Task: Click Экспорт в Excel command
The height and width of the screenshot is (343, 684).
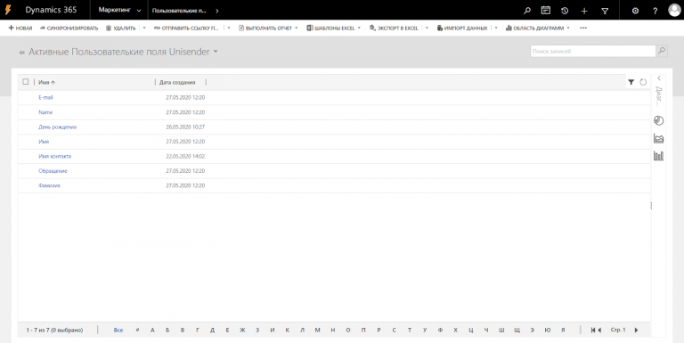Action: click(x=394, y=28)
